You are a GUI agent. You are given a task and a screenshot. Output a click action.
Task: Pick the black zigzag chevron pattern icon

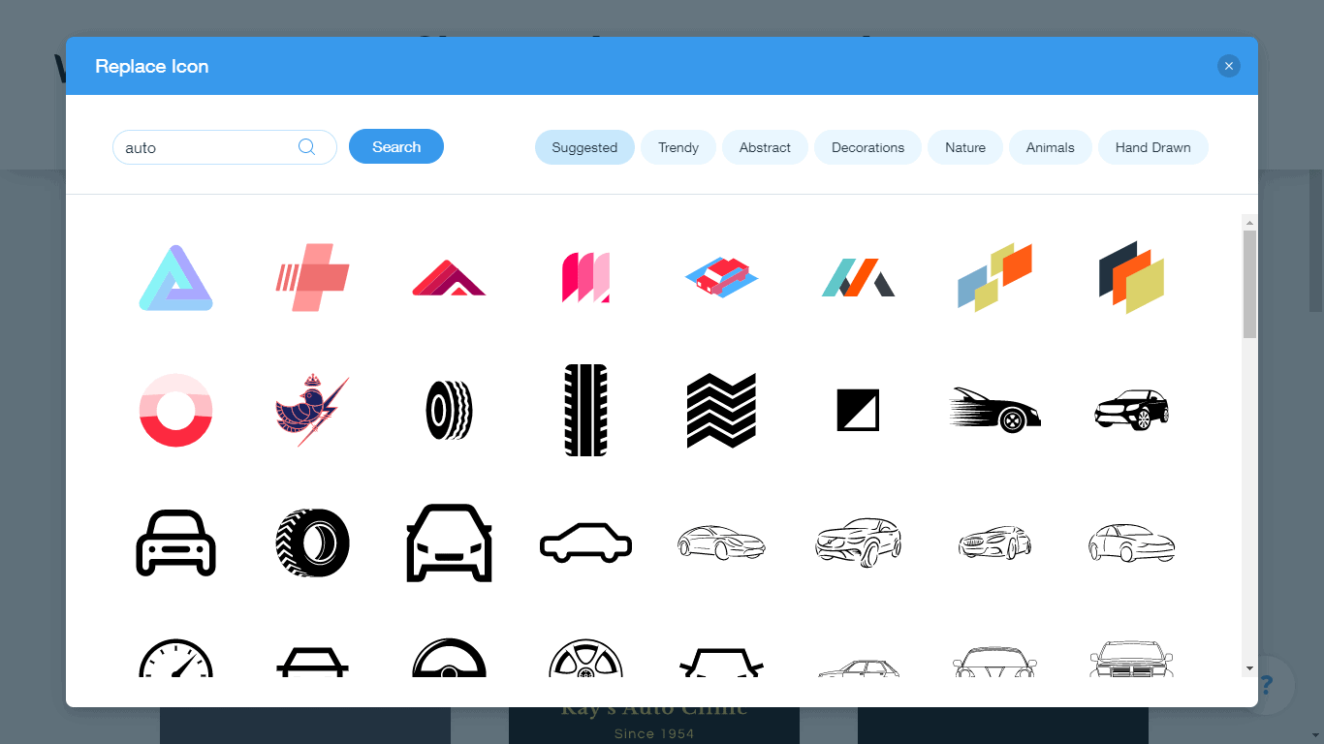pyautogui.click(x=722, y=410)
